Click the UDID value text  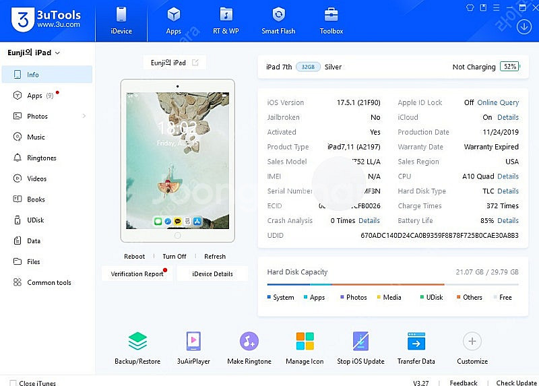(x=439, y=236)
